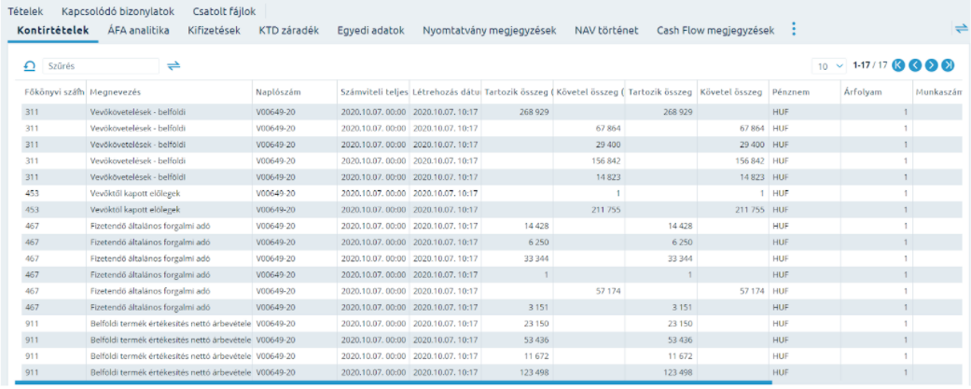The width and height of the screenshot is (971, 389).
Task: Click the Szűrés filter input field
Action: (101, 65)
